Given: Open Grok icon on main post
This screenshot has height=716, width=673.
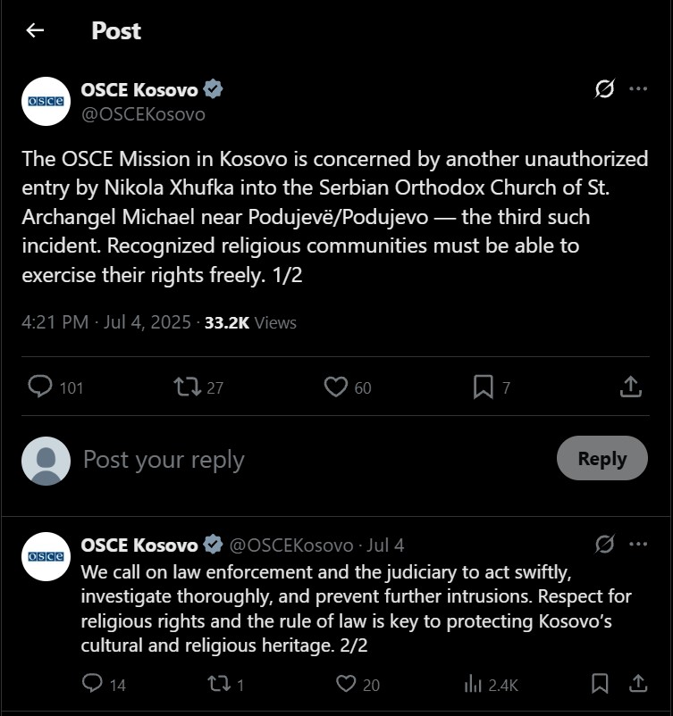Looking at the screenshot, I should 604,89.
